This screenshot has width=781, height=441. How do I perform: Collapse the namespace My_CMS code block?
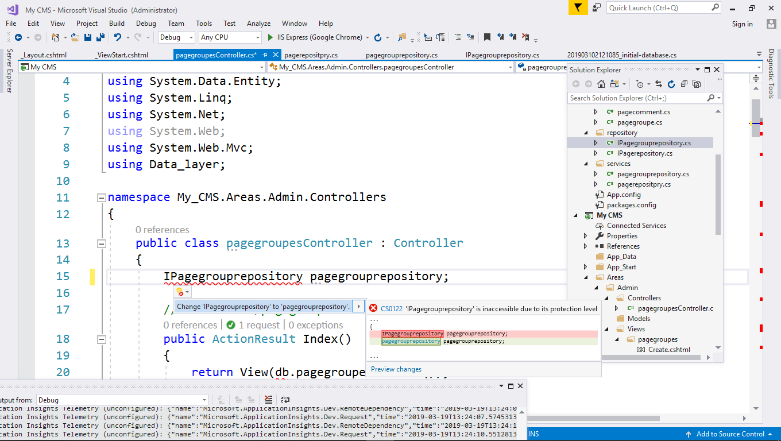(102, 198)
